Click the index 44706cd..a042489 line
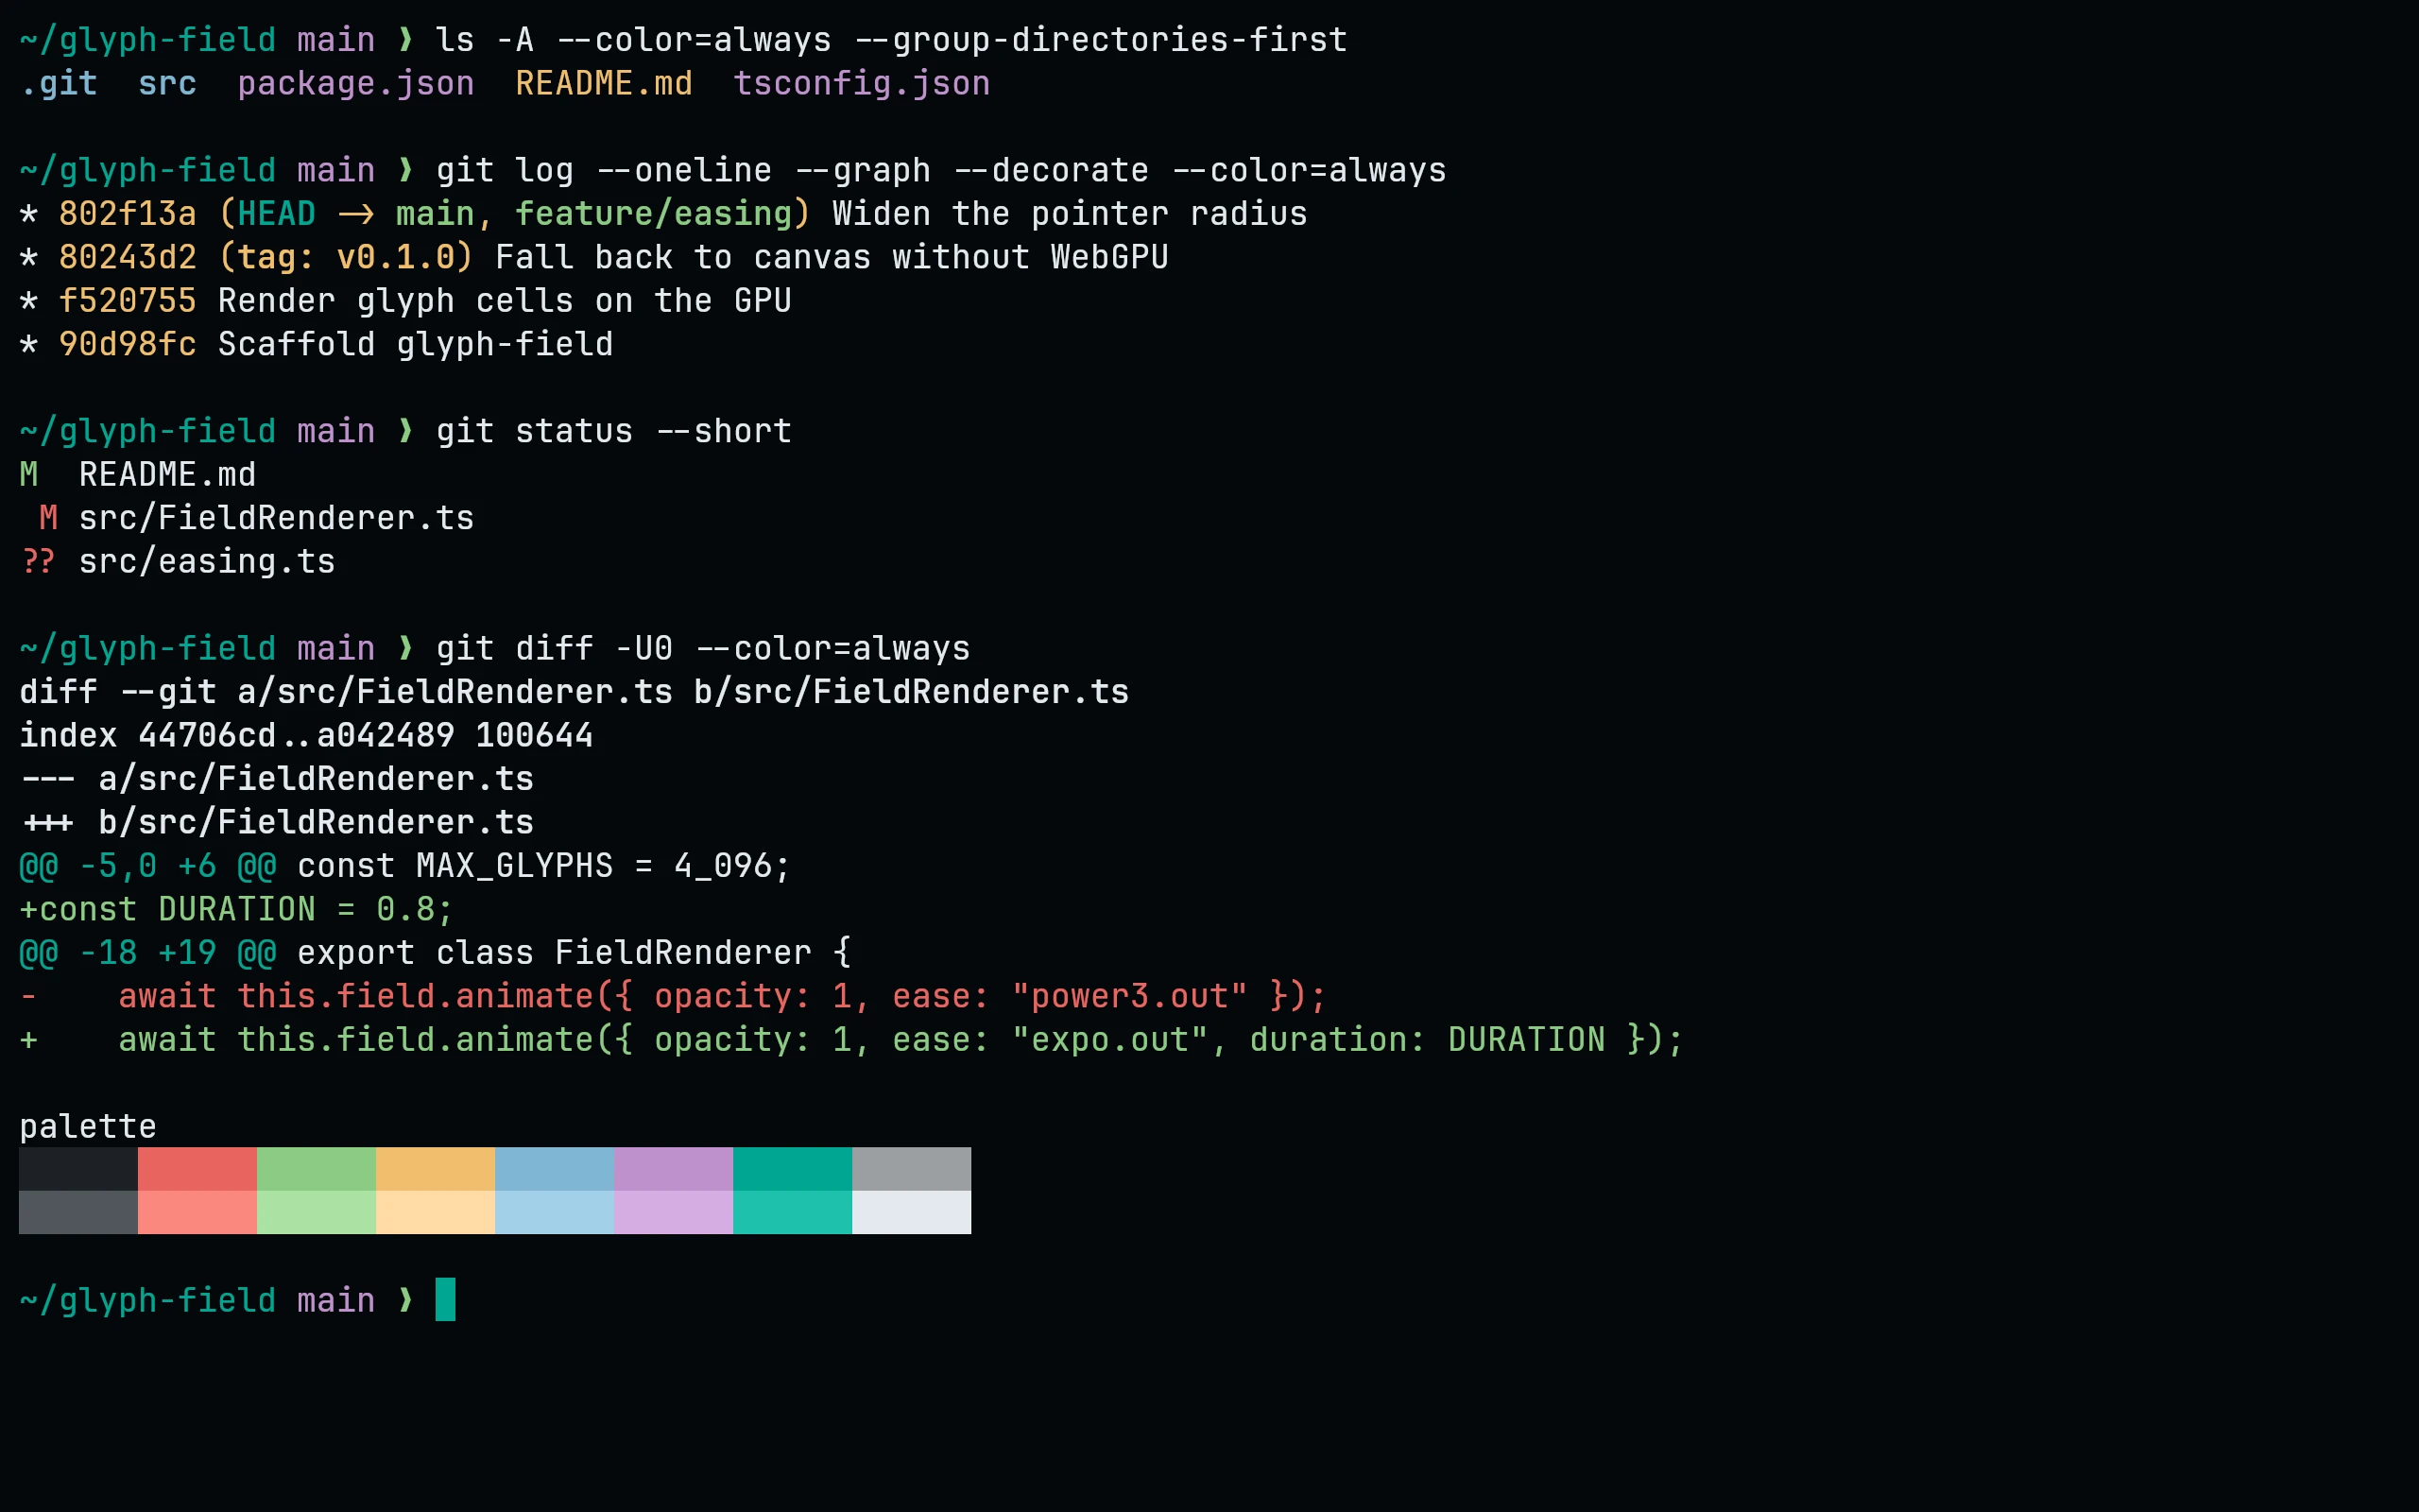Image resolution: width=2419 pixels, height=1512 pixels. pos(306,735)
